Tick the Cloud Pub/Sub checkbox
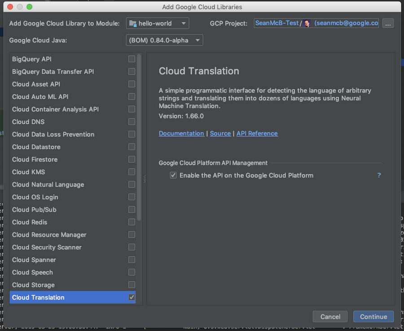Viewport: 404px width, 331px height. pos(132,209)
